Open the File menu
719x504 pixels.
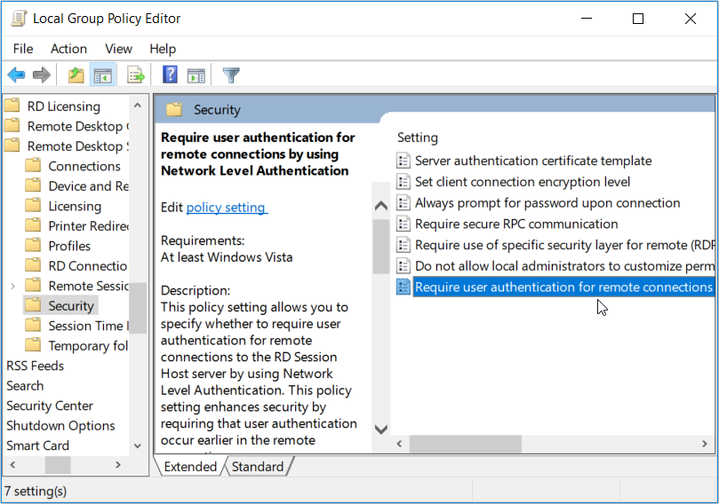23,49
